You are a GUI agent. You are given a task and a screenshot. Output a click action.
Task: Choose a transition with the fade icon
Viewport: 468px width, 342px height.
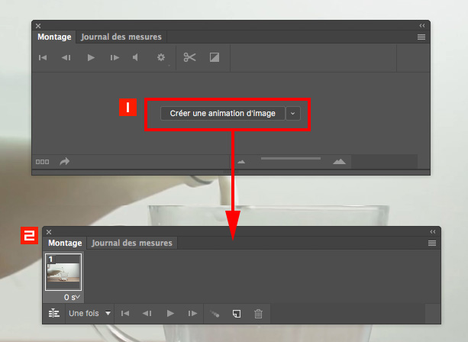point(215,57)
